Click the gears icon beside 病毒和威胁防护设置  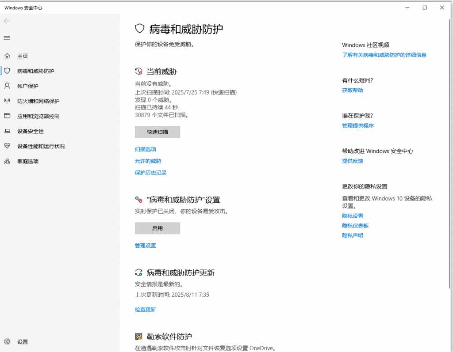click(x=138, y=199)
